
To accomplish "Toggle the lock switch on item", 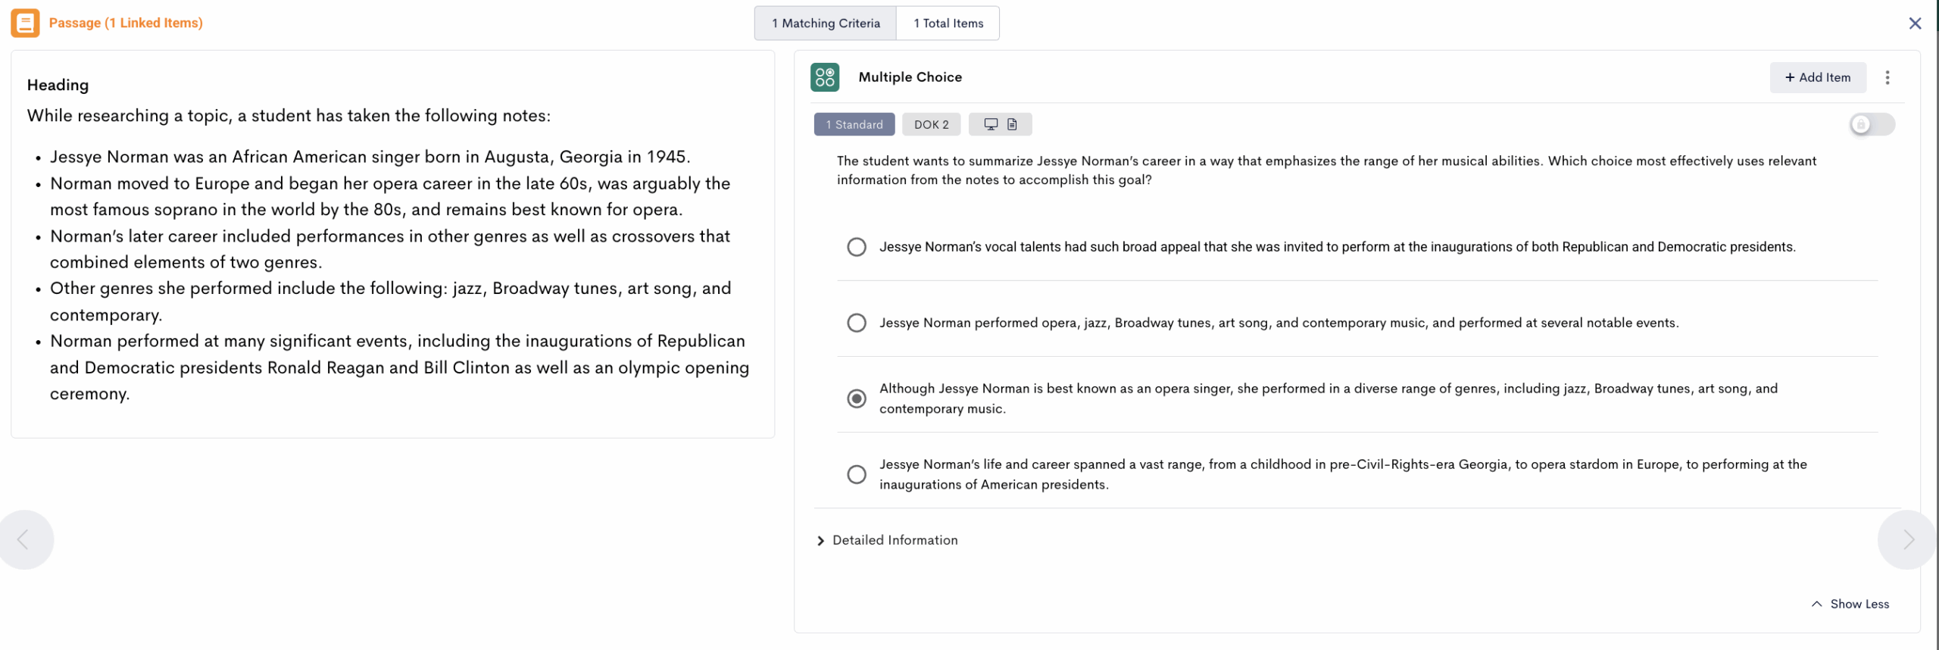I will [x=1871, y=124].
